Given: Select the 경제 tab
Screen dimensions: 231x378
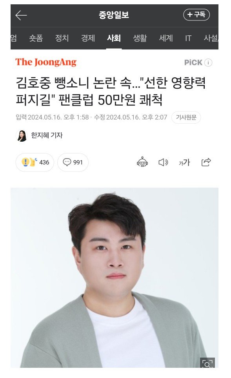Looking at the screenshot, I should click(x=88, y=38).
